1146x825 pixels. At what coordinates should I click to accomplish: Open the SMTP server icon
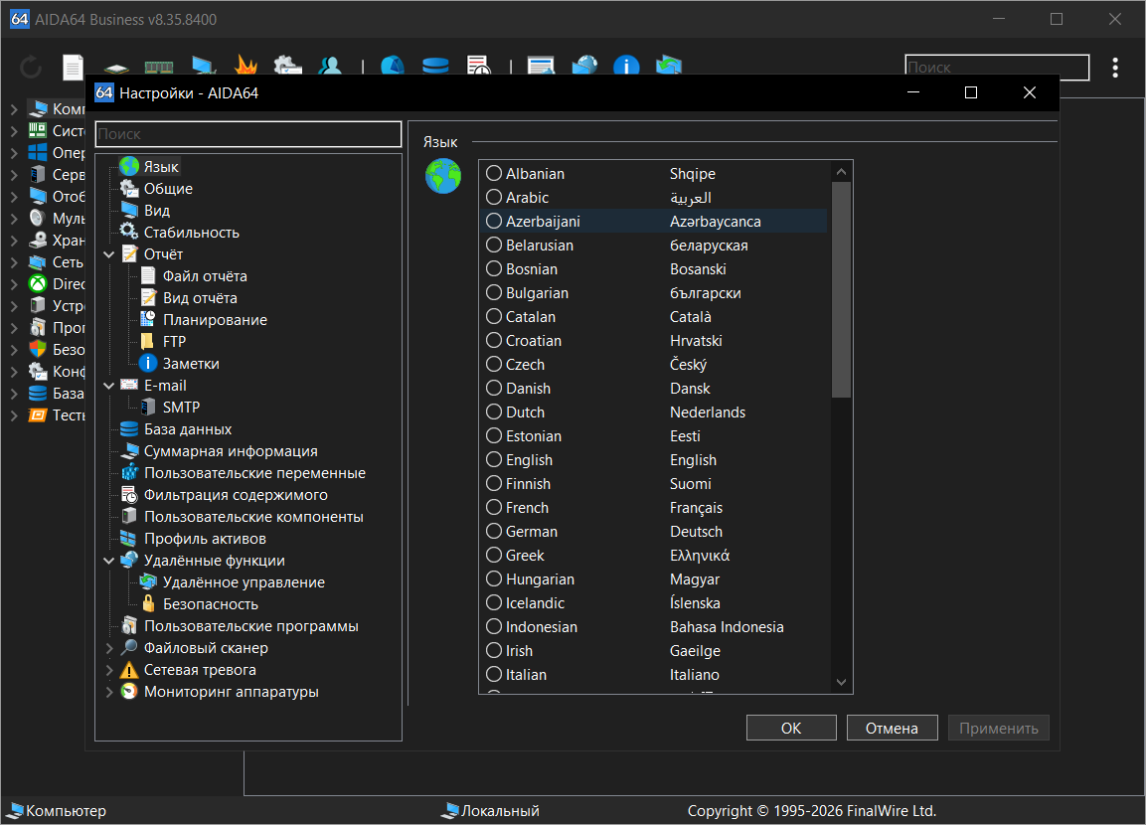tap(148, 407)
